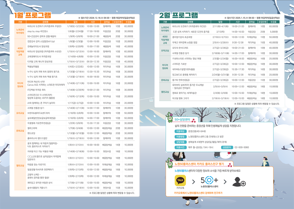Click the 5,000원 fee in February table
294x209 pixels.
pyautogui.click(x=274, y=32)
